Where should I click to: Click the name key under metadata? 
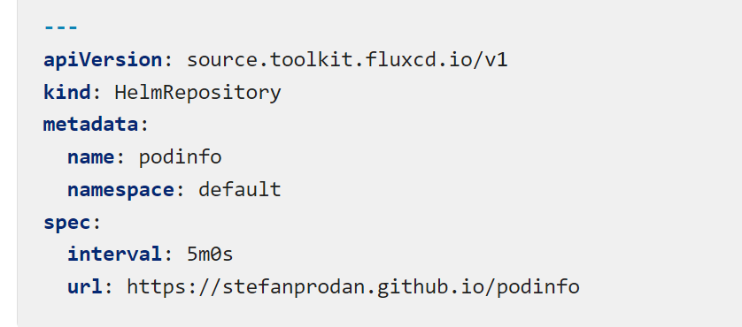[x=91, y=157]
